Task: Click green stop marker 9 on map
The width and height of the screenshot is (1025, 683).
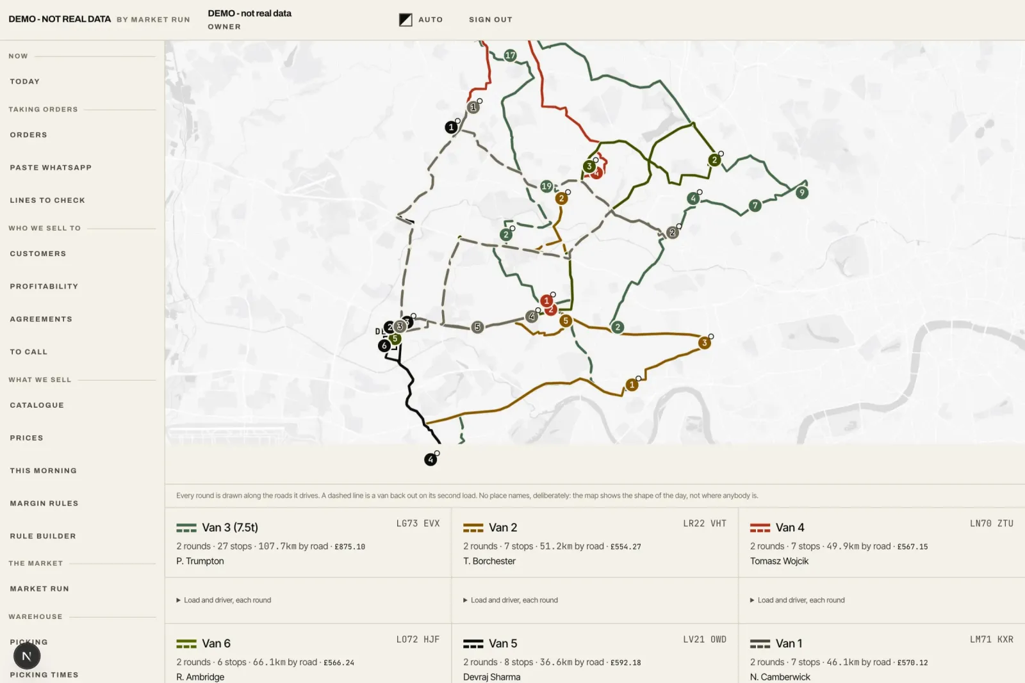Action: [x=801, y=193]
